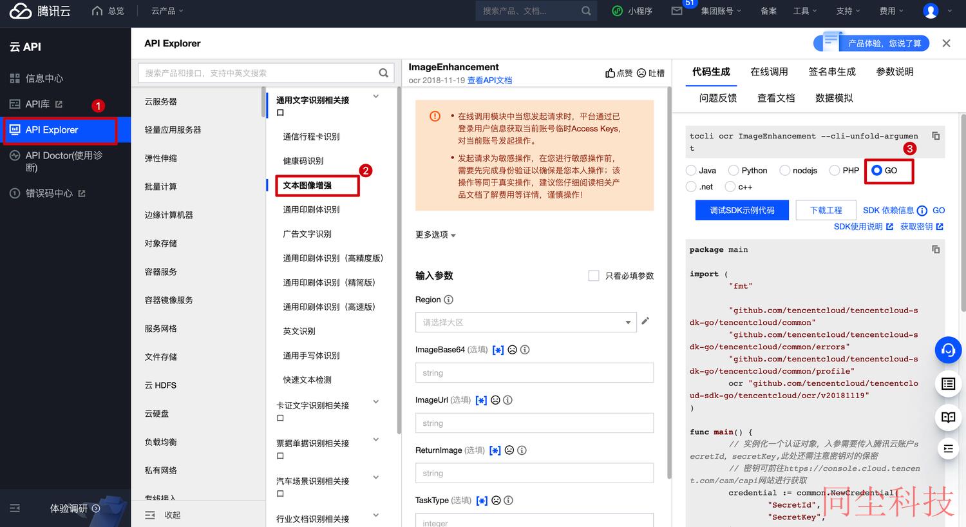Open the 总览 home icon
The width and height of the screenshot is (966, 527).
97,11
